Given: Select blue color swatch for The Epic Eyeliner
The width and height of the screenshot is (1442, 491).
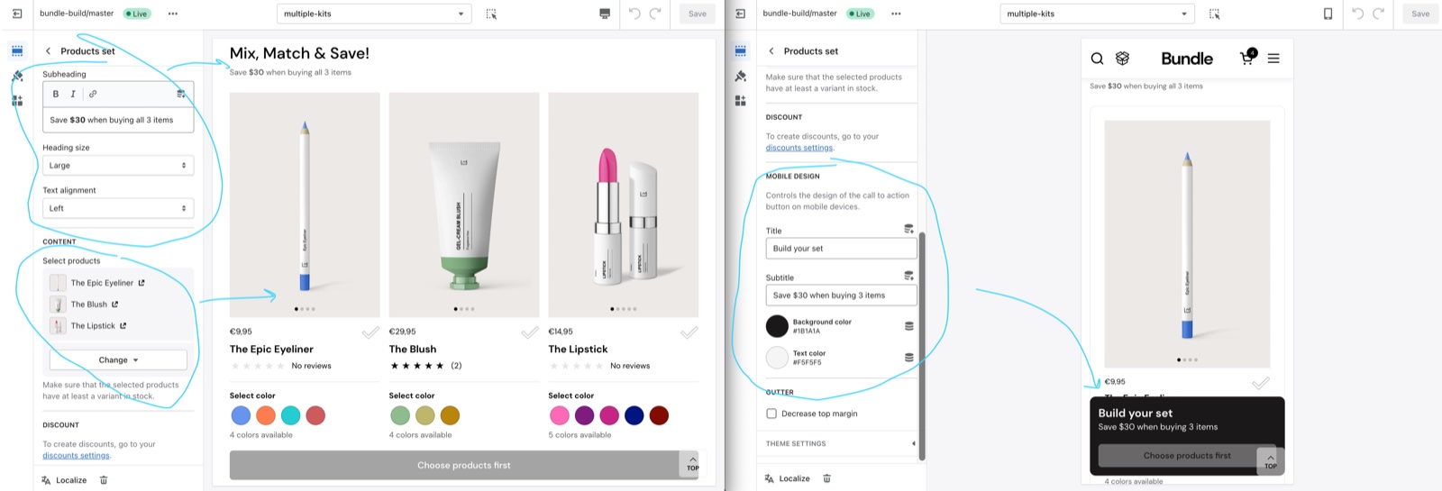Looking at the screenshot, I should pos(241,415).
